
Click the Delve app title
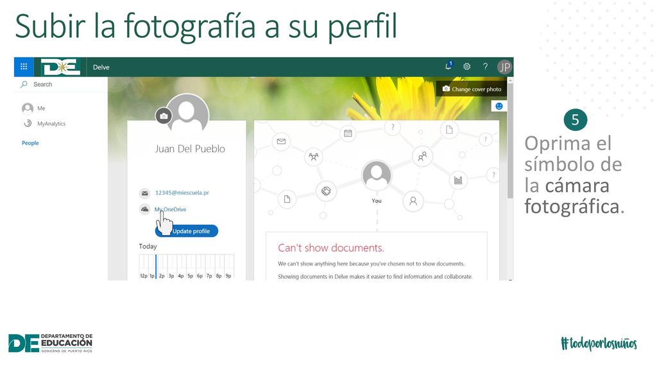101,67
